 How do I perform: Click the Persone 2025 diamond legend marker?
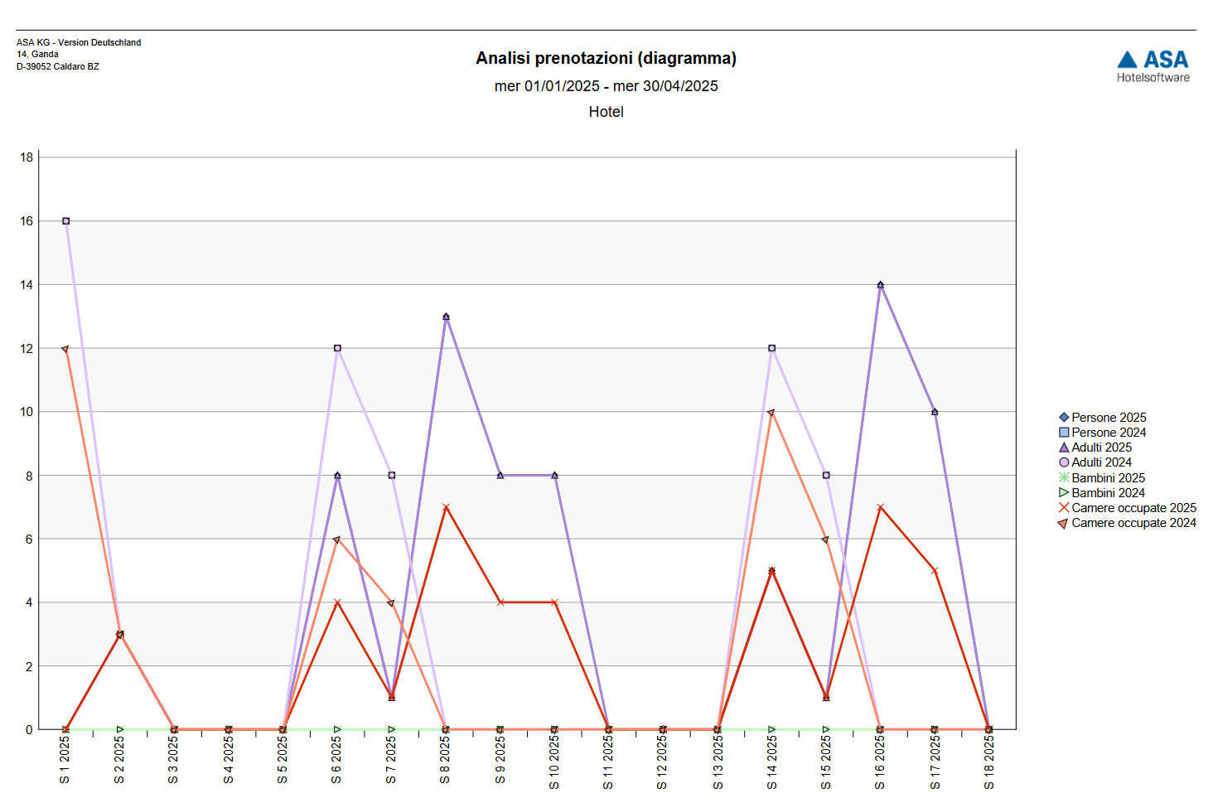click(1064, 418)
